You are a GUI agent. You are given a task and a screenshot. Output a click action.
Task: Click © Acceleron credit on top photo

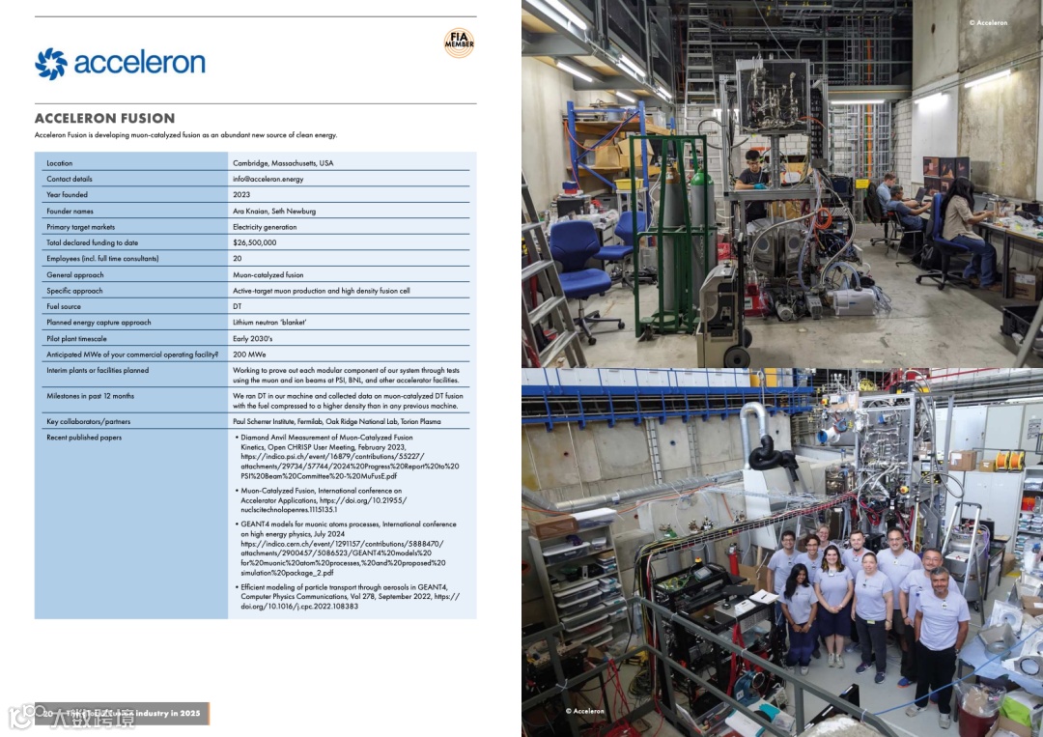[988, 22]
